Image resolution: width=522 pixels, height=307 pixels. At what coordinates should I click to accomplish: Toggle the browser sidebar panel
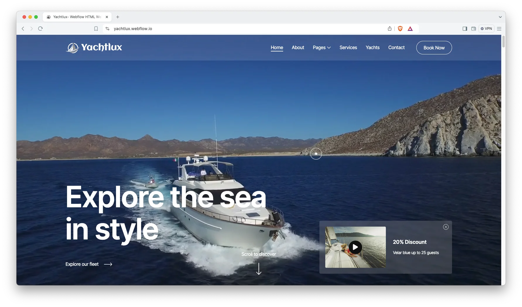(465, 29)
